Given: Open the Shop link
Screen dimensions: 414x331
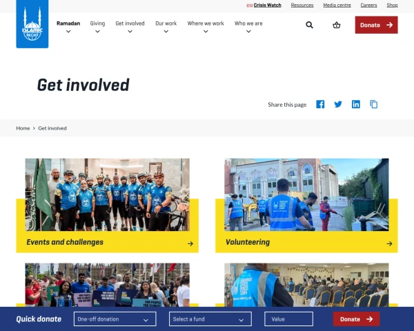Looking at the screenshot, I should click(x=392, y=6).
